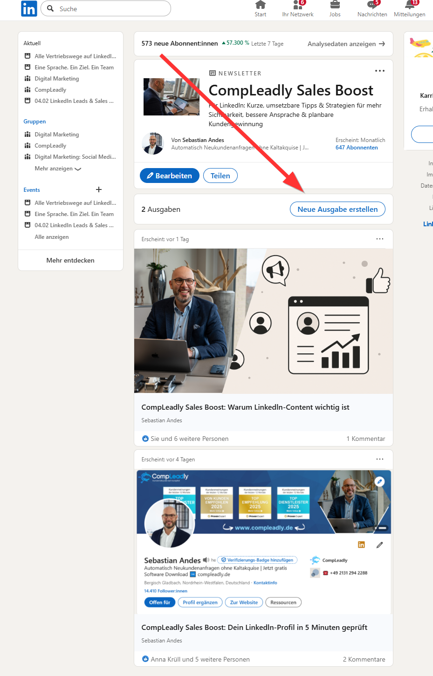Click Neue Ausgabe erstellen button
Image resolution: width=433 pixels, height=676 pixels.
337,209
